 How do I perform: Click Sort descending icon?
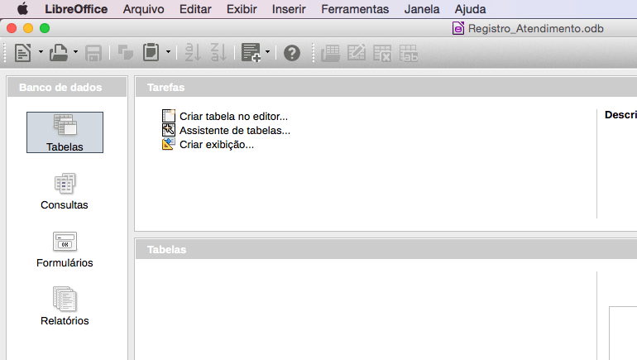[x=218, y=53]
